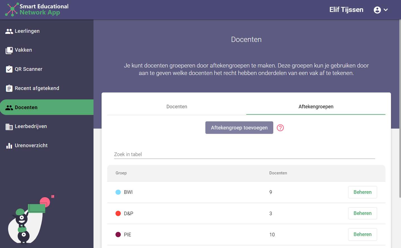Click Beheren for the PIE group
The height and width of the screenshot is (248, 401).
(362, 234)
